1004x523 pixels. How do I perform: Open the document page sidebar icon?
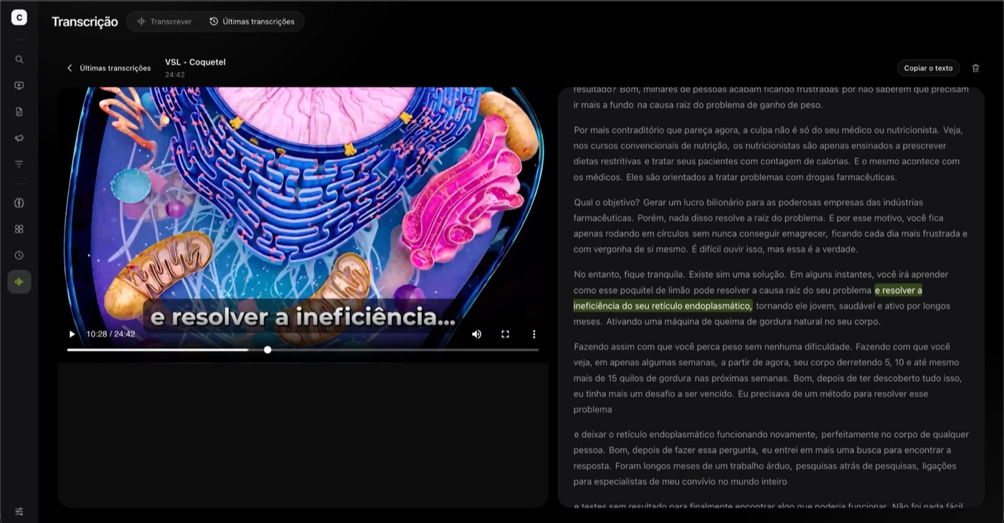pyautogui.click(x=19, y=112)
